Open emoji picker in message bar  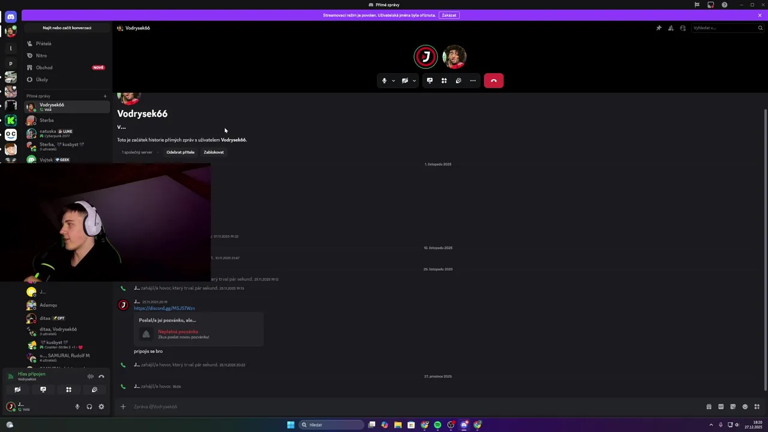[745, 407]
